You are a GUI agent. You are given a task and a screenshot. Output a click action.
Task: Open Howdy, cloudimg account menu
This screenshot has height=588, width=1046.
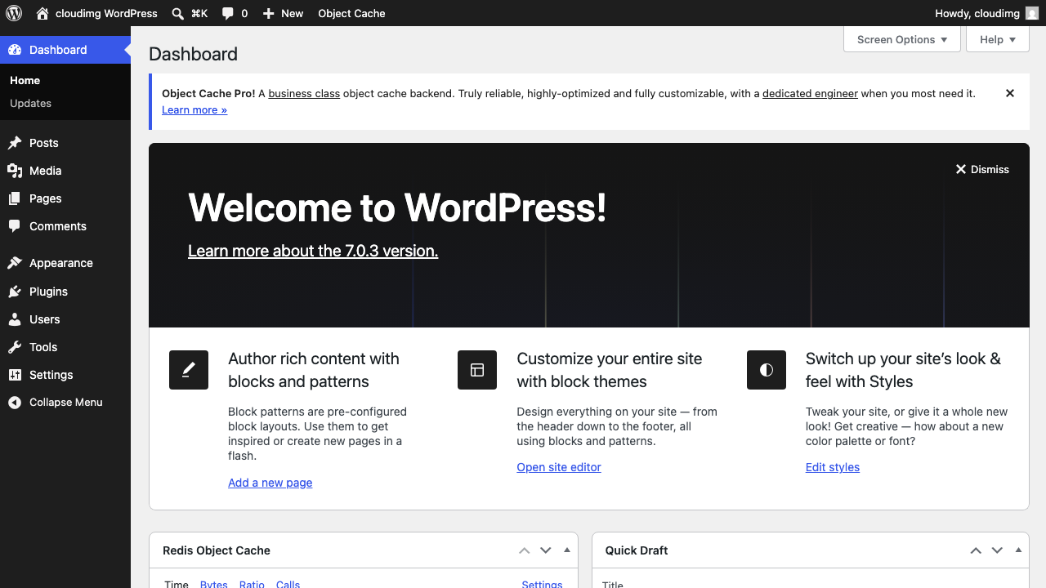coord(987,13)
